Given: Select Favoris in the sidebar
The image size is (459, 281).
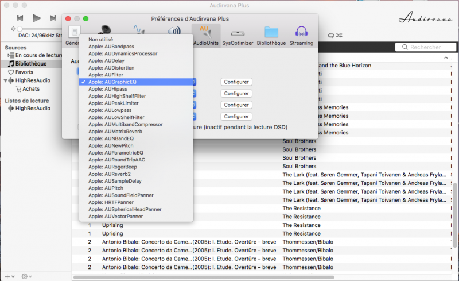Looking at the screenshot, I should coord(24,72).
